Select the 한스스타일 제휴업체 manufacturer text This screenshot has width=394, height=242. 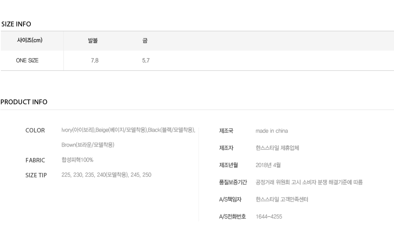click(277, 148)
